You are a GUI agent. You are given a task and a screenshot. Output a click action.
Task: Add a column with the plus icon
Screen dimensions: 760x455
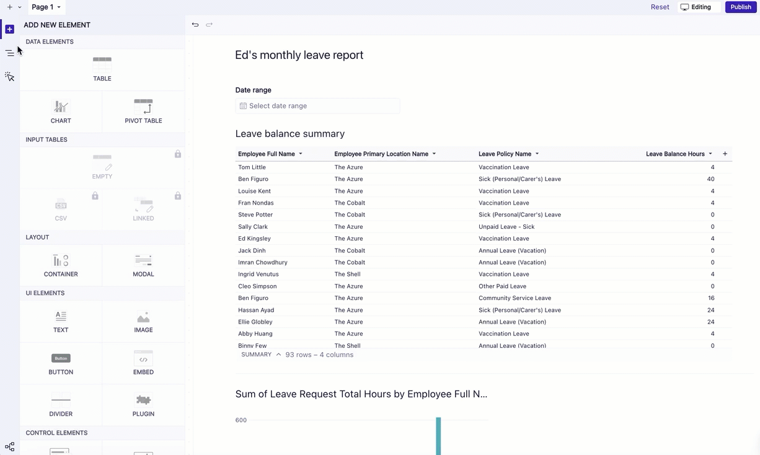tap(725, 154)
